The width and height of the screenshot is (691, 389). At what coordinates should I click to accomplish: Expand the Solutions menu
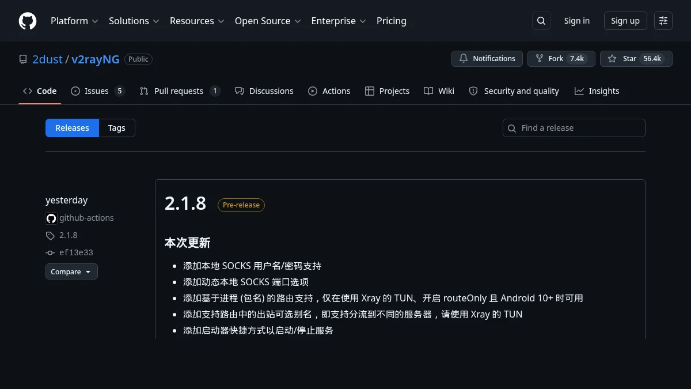[134, 21]
